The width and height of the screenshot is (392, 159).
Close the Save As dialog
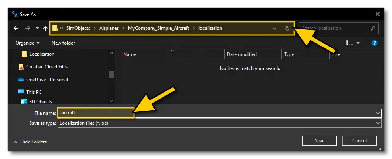pyautogui.click(x=378, y=14)
